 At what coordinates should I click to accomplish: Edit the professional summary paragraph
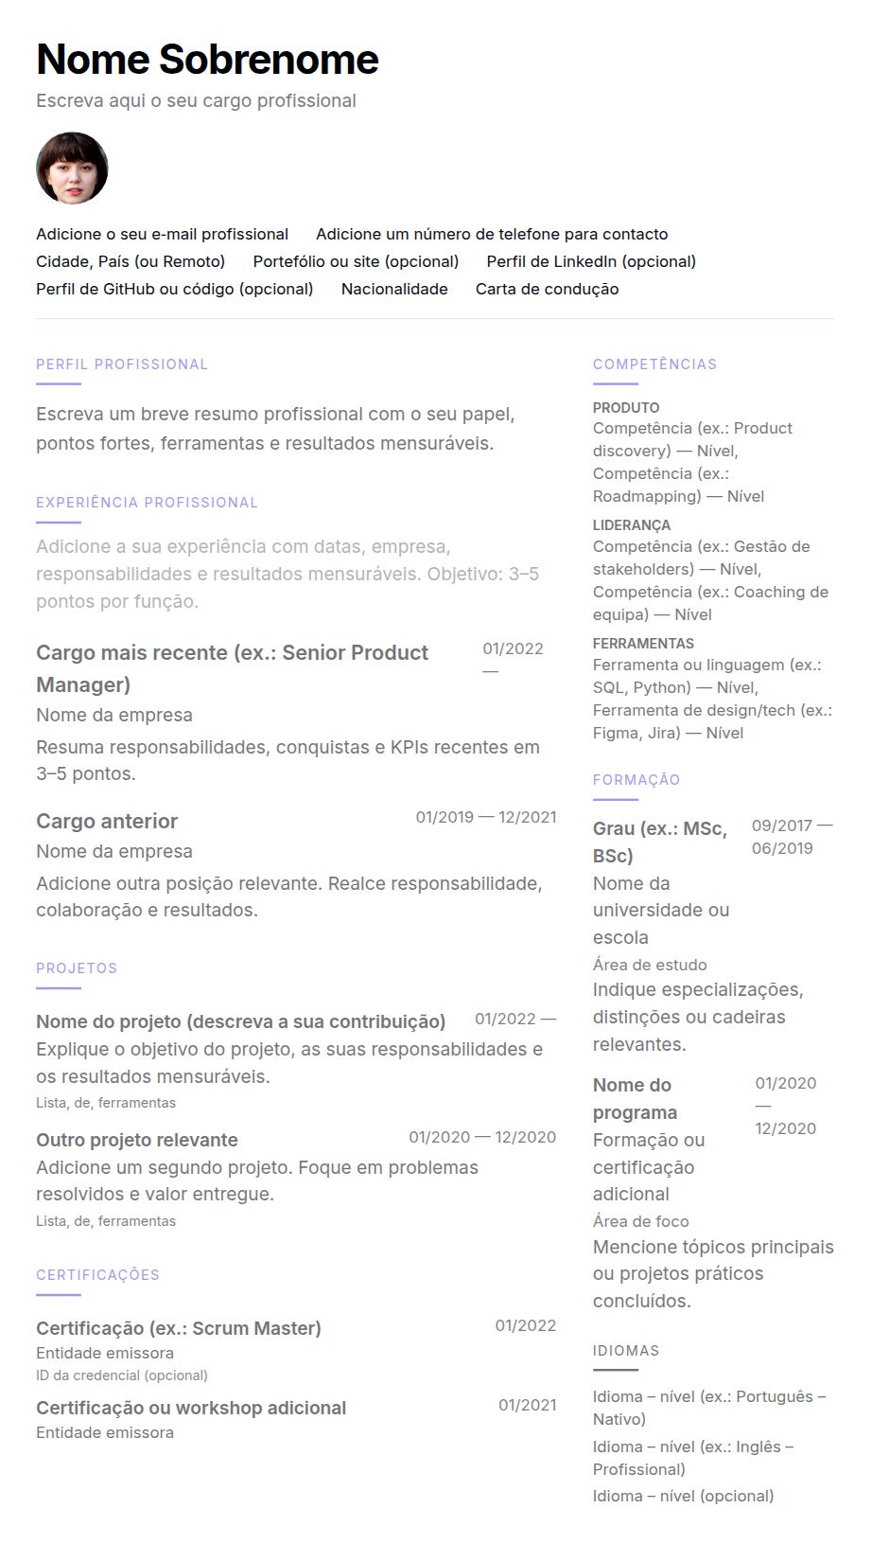point(275,429)
